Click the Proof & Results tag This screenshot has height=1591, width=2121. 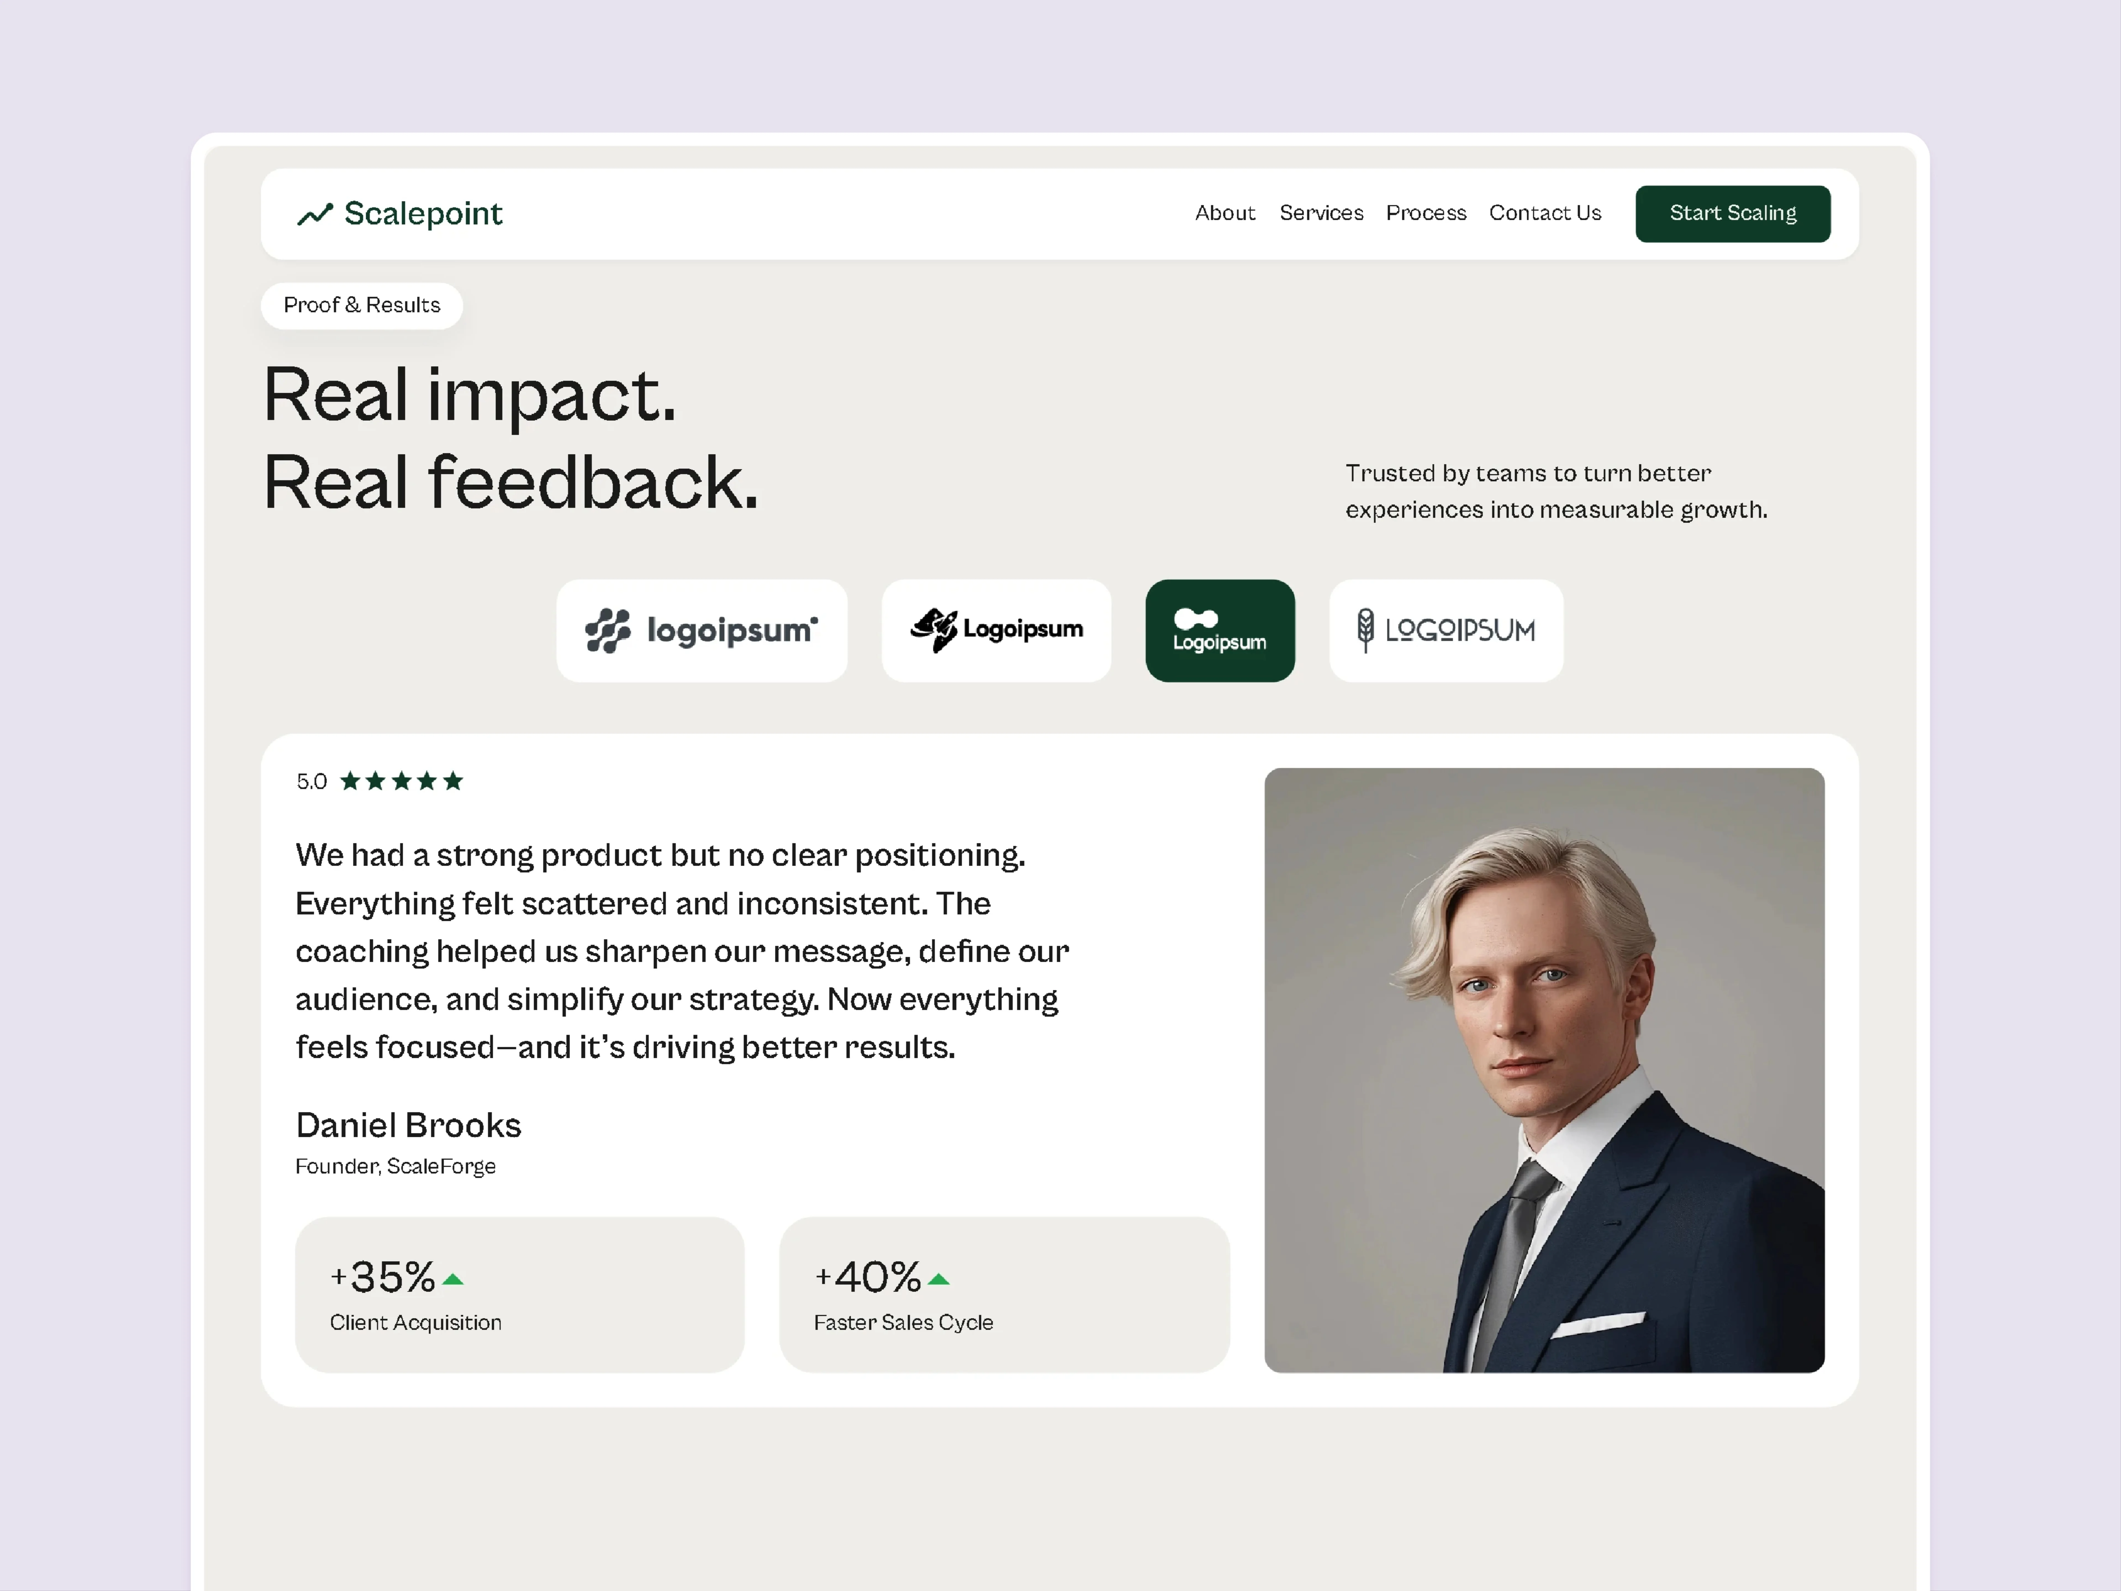362,305
